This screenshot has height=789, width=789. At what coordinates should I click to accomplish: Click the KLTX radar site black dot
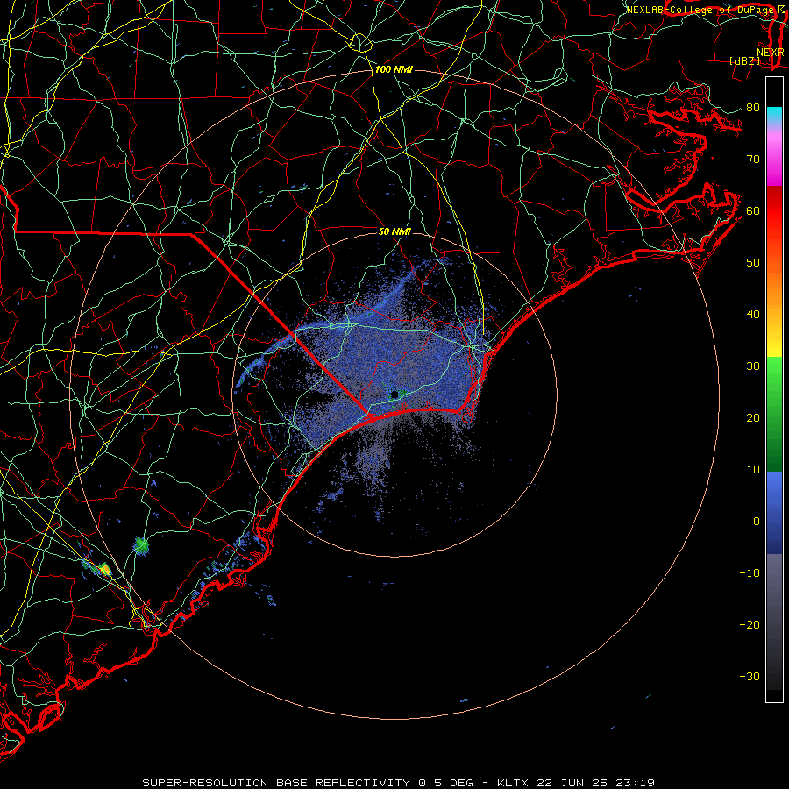394,394
